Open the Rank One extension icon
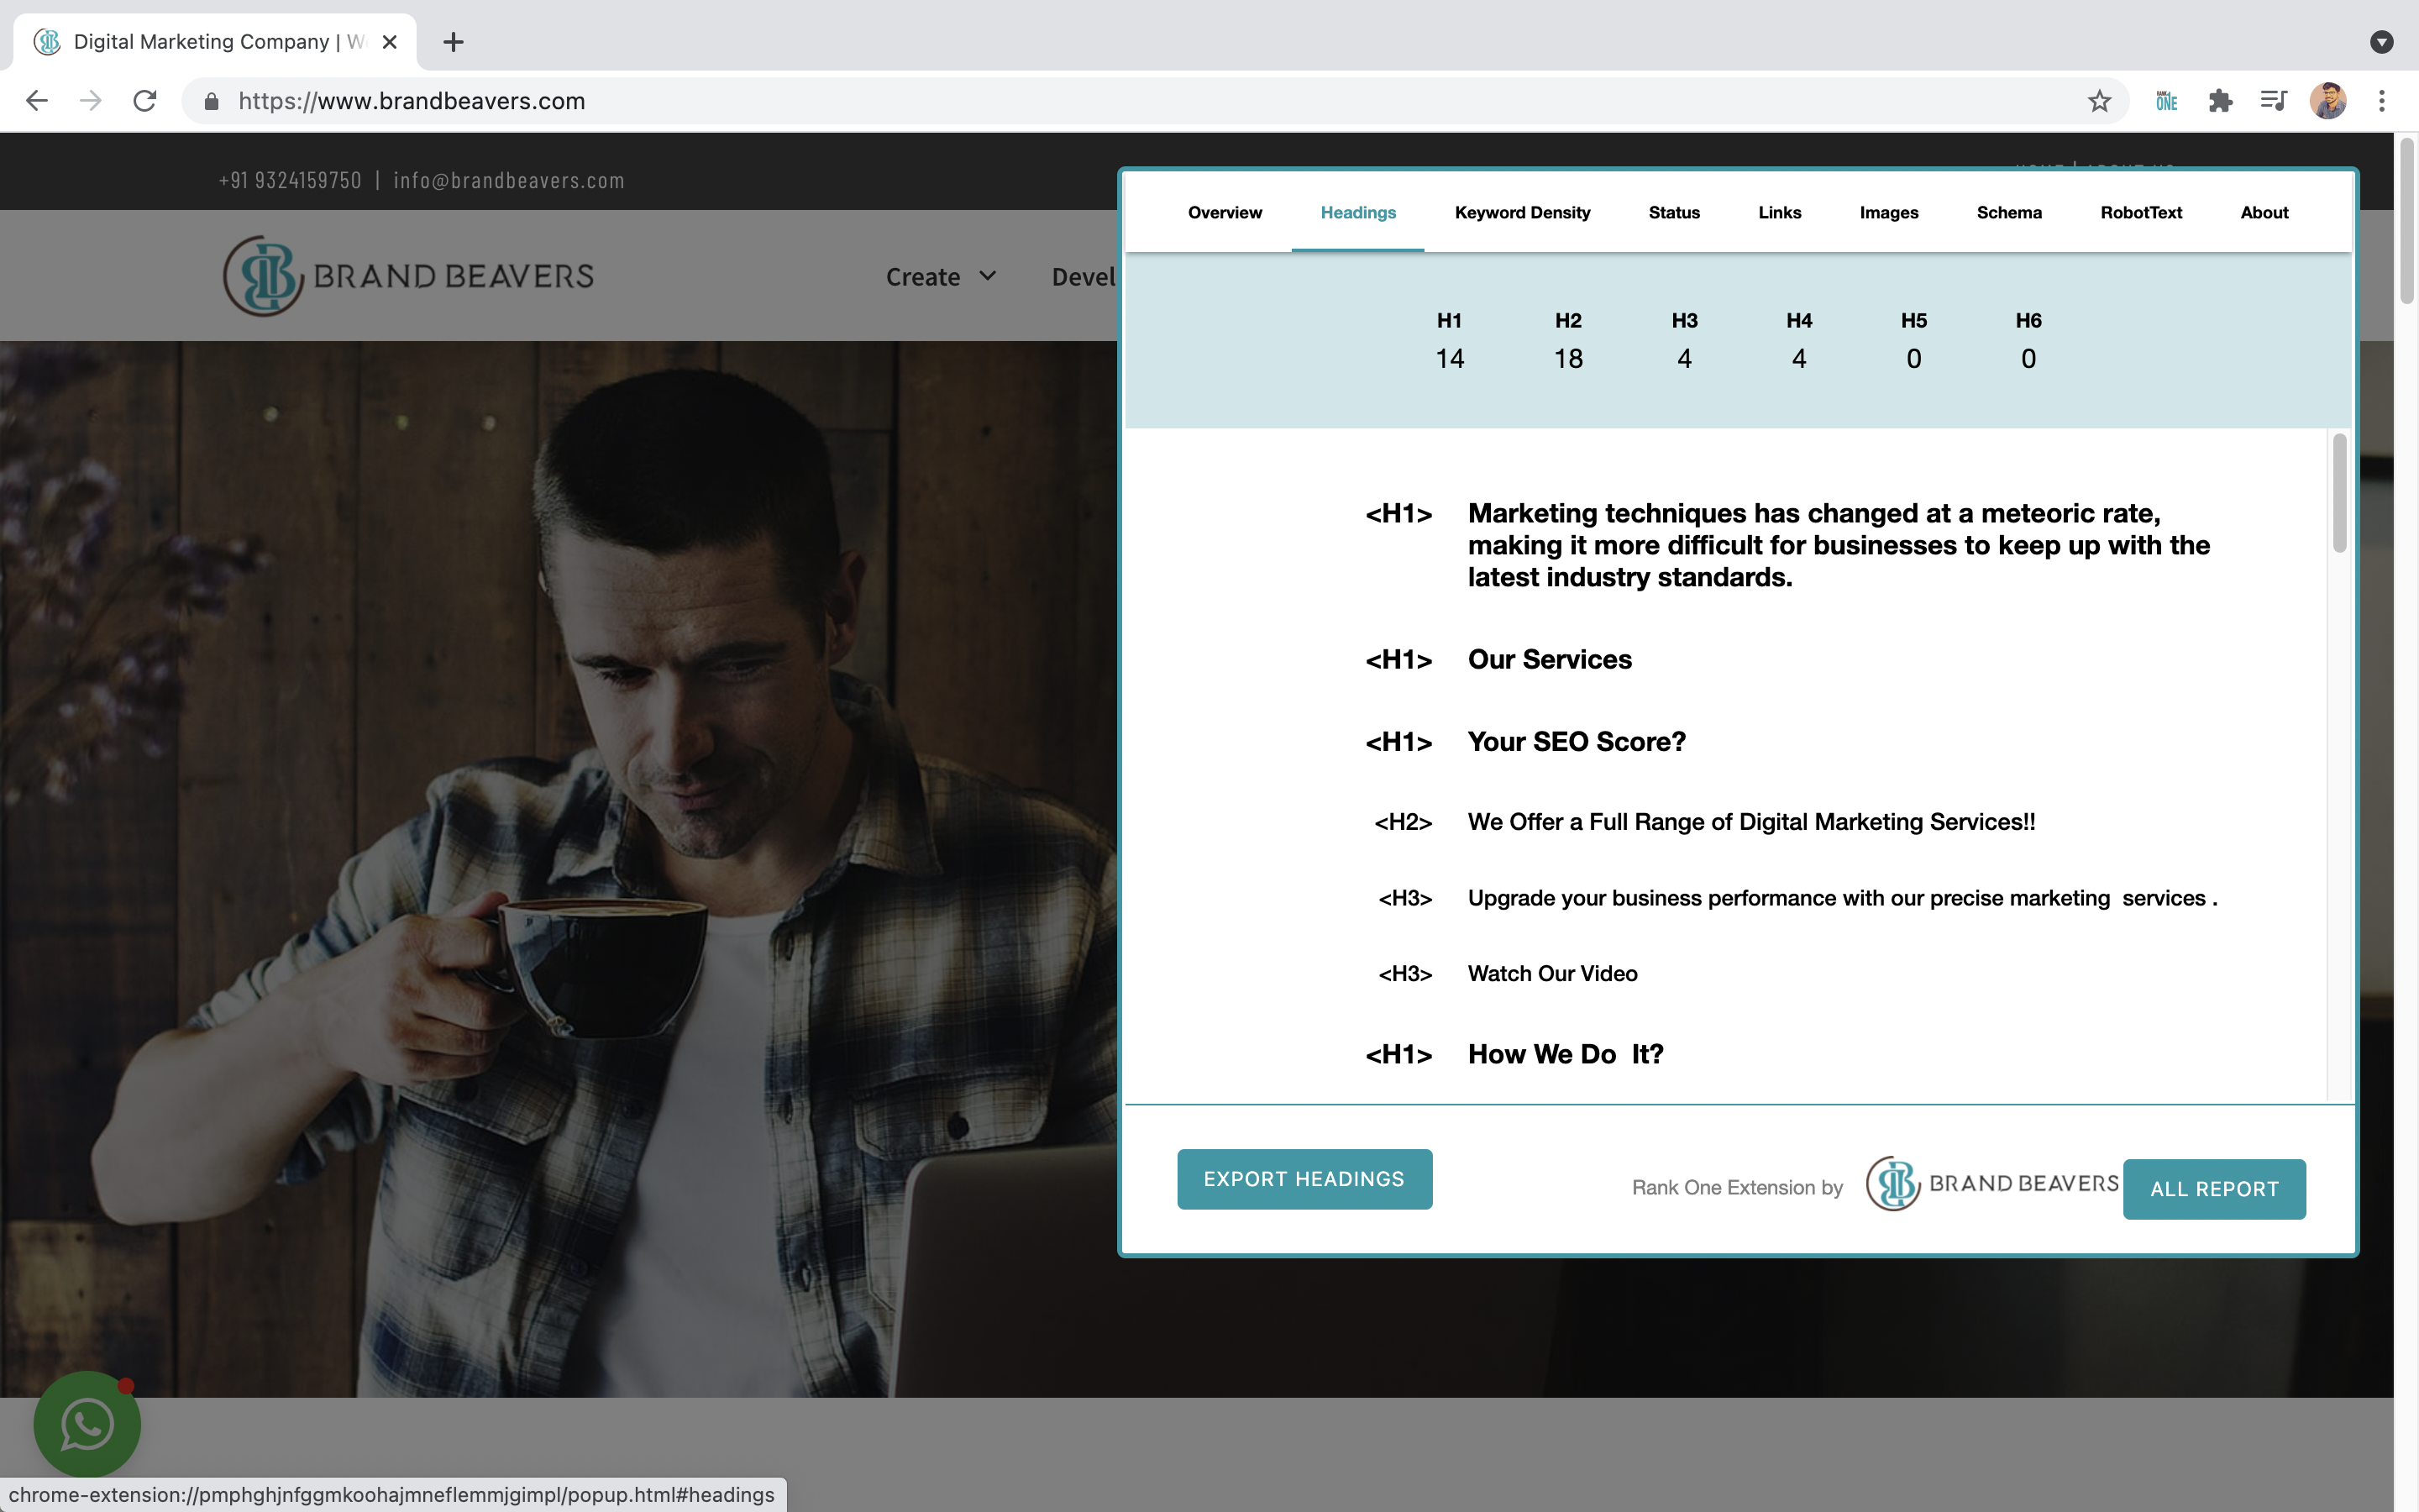The height and width of the screenshot is (1512, 2419). pos(2165,100)
